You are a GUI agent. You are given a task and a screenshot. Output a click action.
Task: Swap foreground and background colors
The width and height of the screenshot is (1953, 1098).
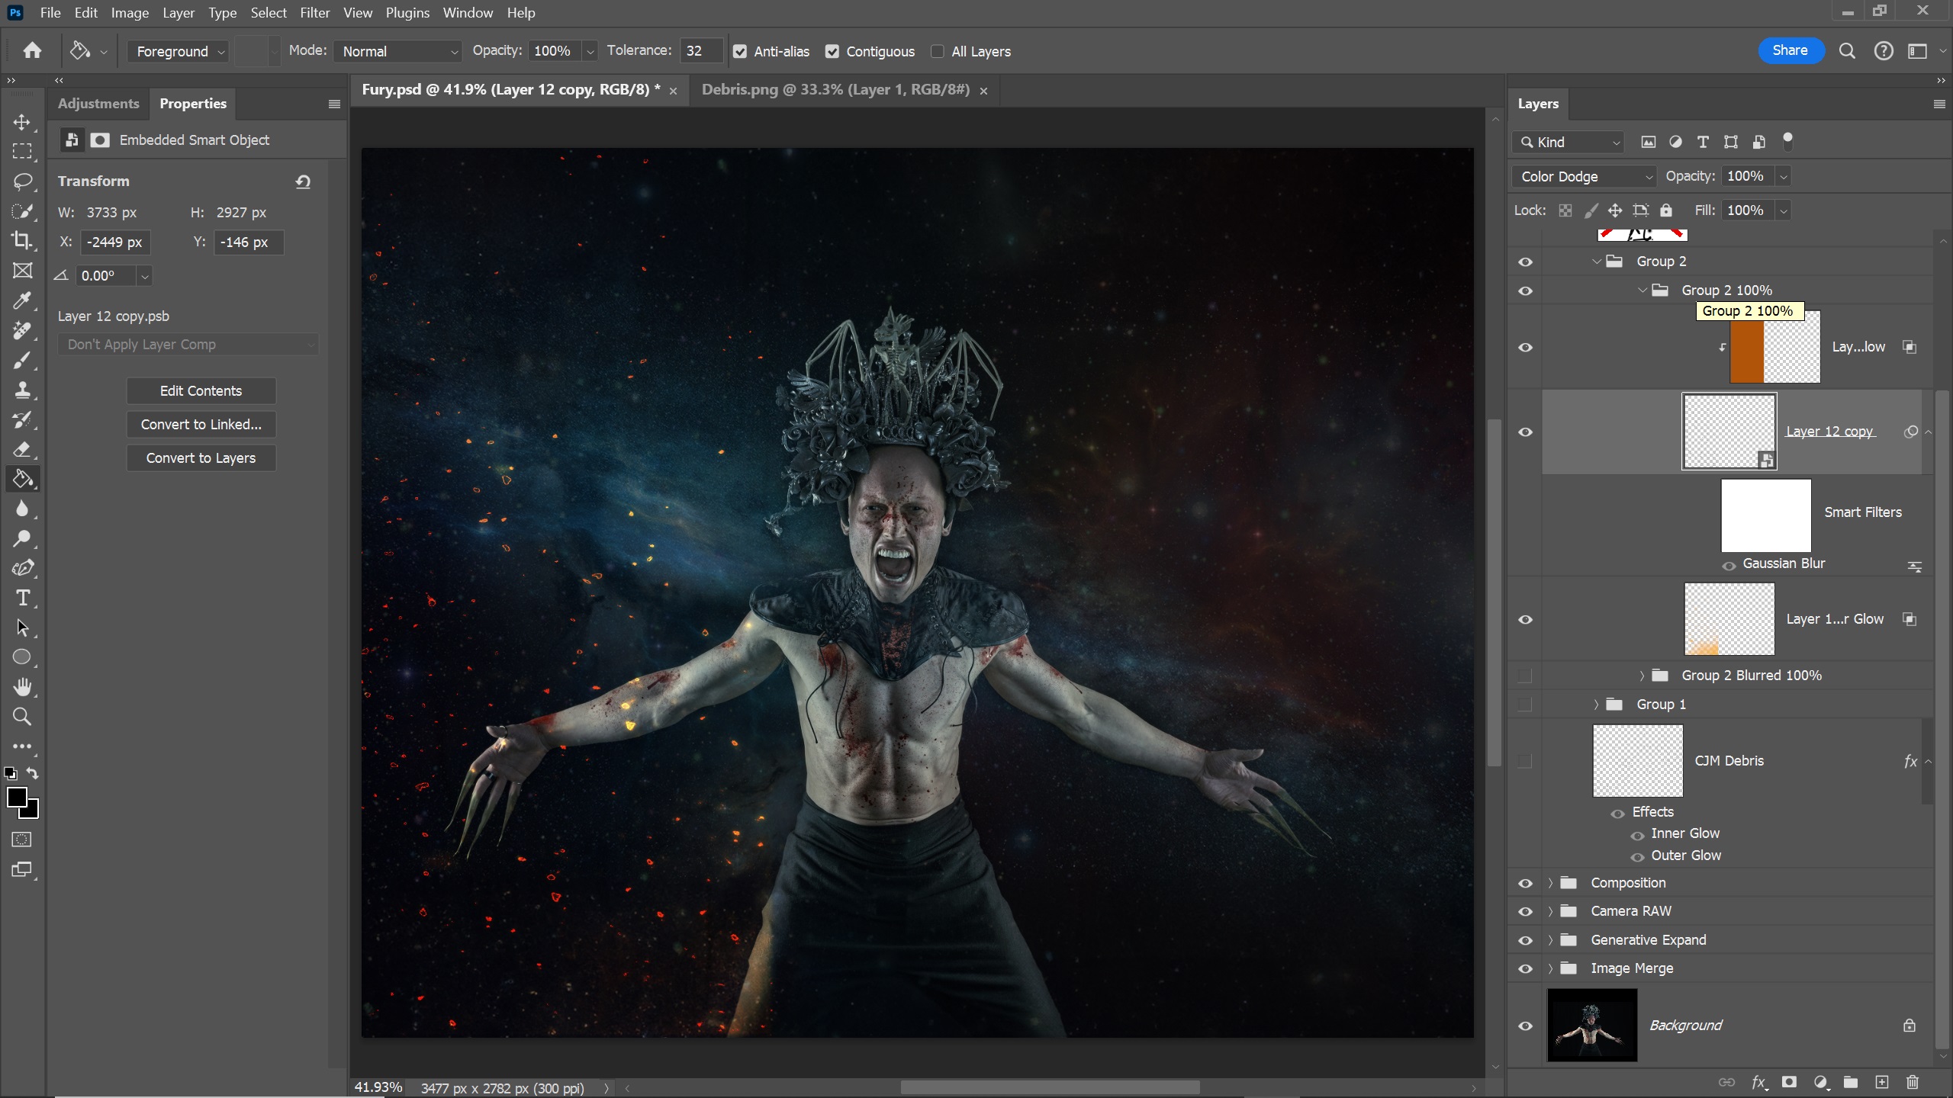point(33,773)
